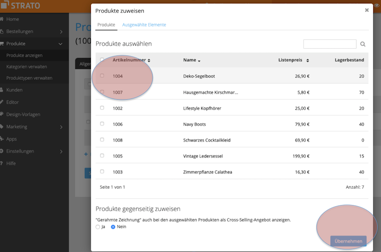Viewport: 381px width, 252px height.
Task: Expand the Bestellungen submenu chevron
Action: [61, 32]
